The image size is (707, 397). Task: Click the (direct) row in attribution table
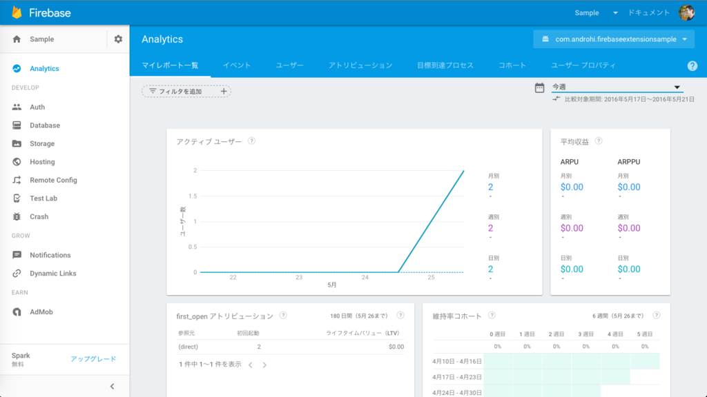[x=291, y=347]
